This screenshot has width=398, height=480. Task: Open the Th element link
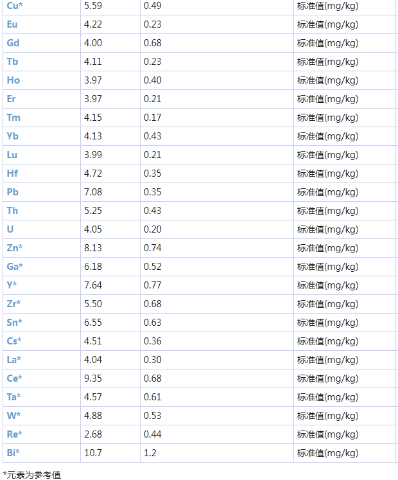(12, 211)
